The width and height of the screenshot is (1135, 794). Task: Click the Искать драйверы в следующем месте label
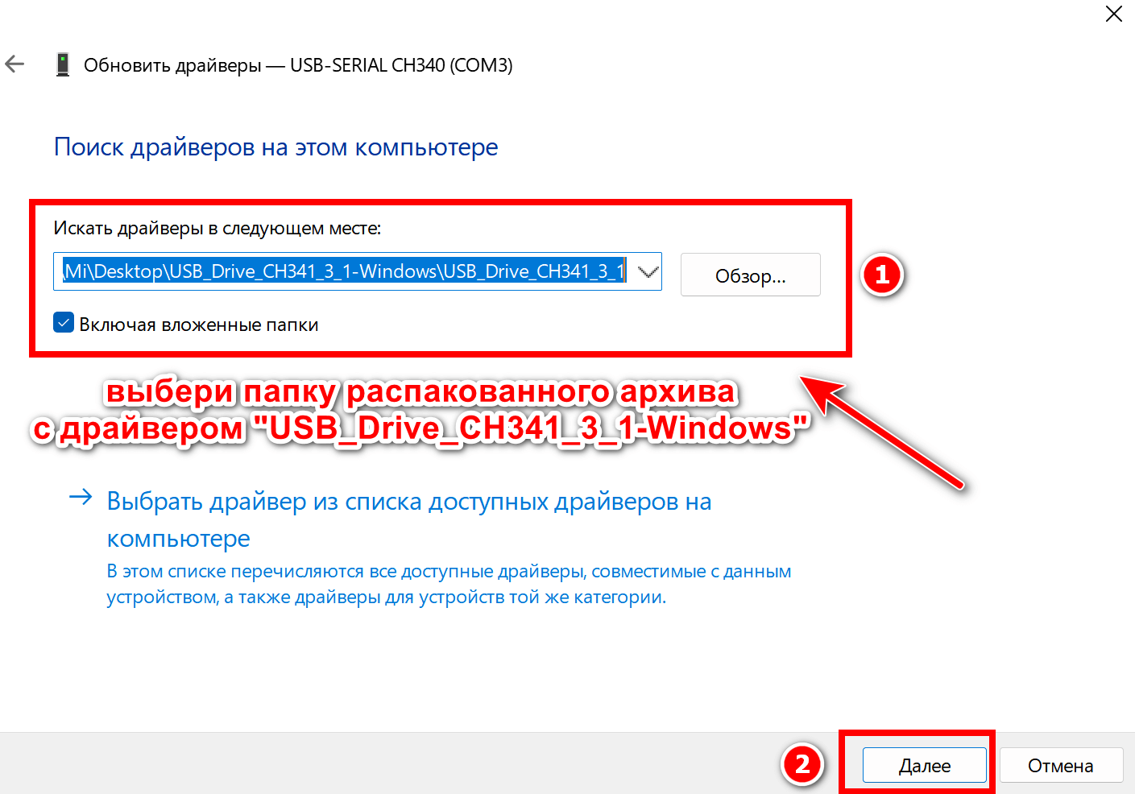click(219, 228)
